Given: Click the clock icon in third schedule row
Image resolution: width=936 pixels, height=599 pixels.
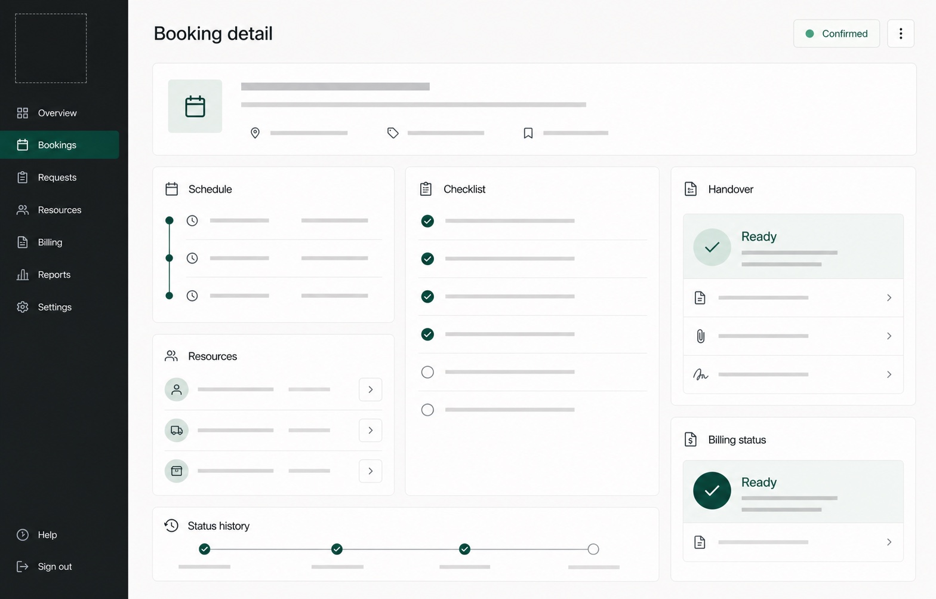Looking at the screenshot, I should 192,296.
